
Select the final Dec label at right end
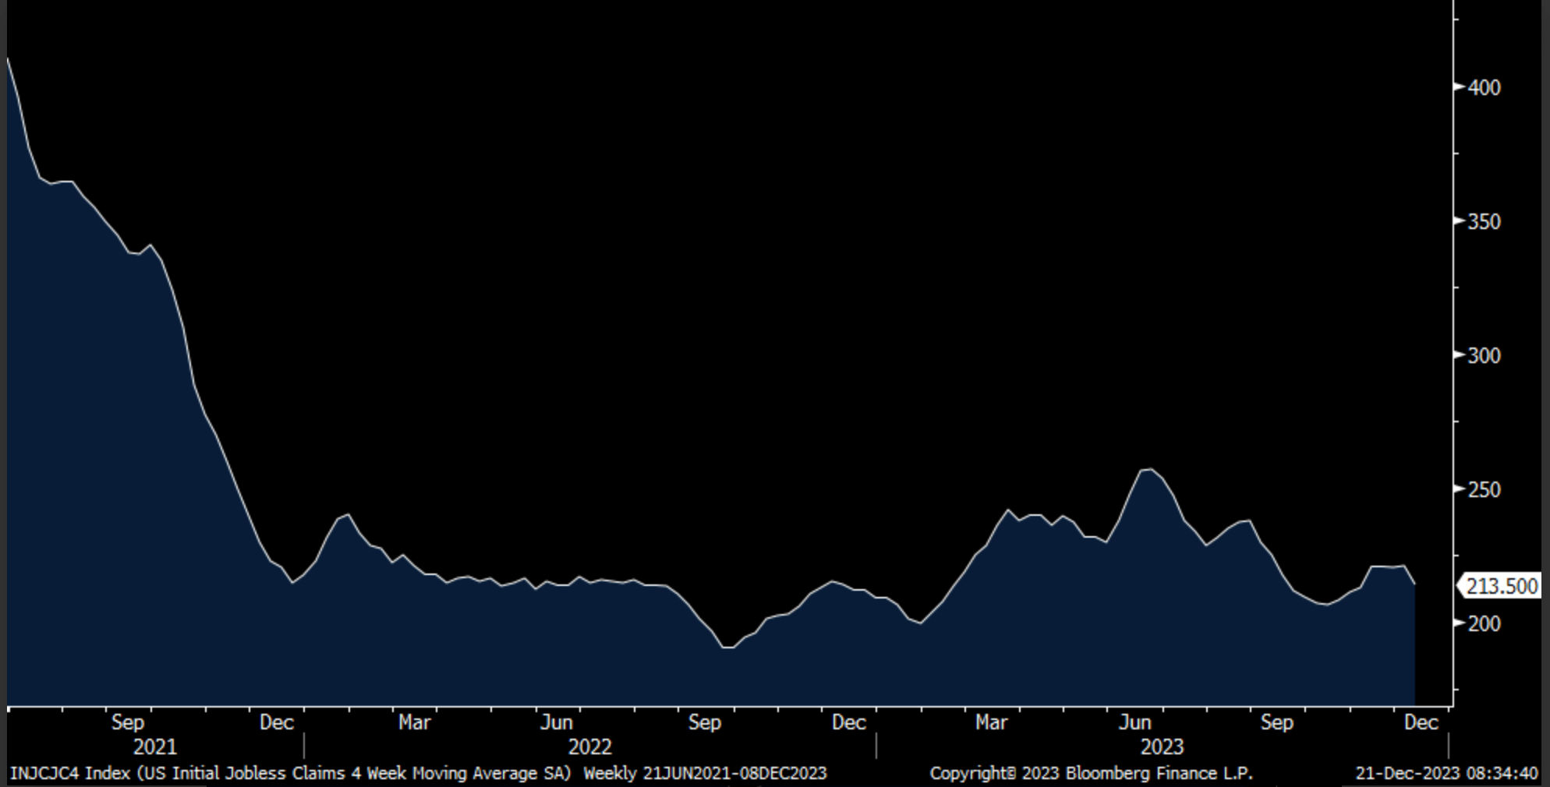[1421, 722]
